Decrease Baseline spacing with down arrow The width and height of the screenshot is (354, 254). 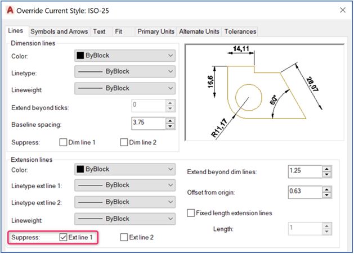point(170,126)
